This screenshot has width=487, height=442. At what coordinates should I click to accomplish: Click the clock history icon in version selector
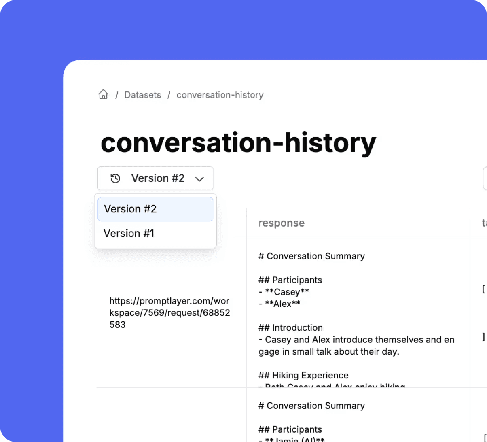[x=115, y=178]
